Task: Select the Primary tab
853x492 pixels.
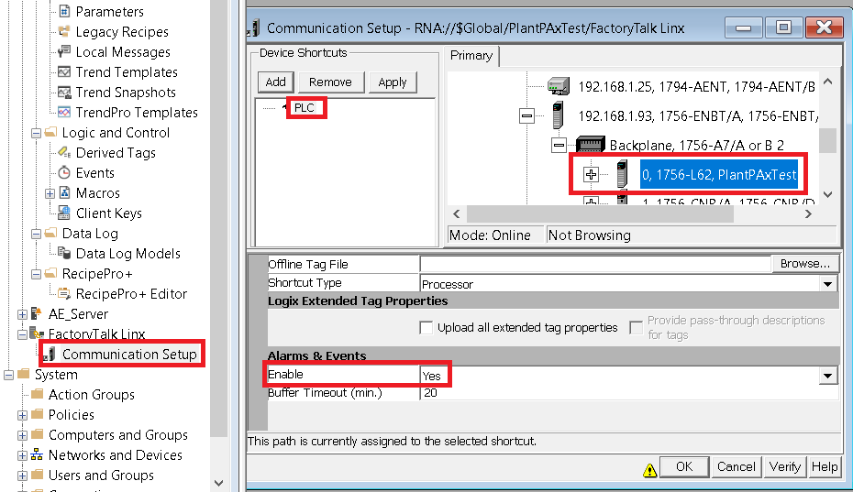Action: coord(471,56)
